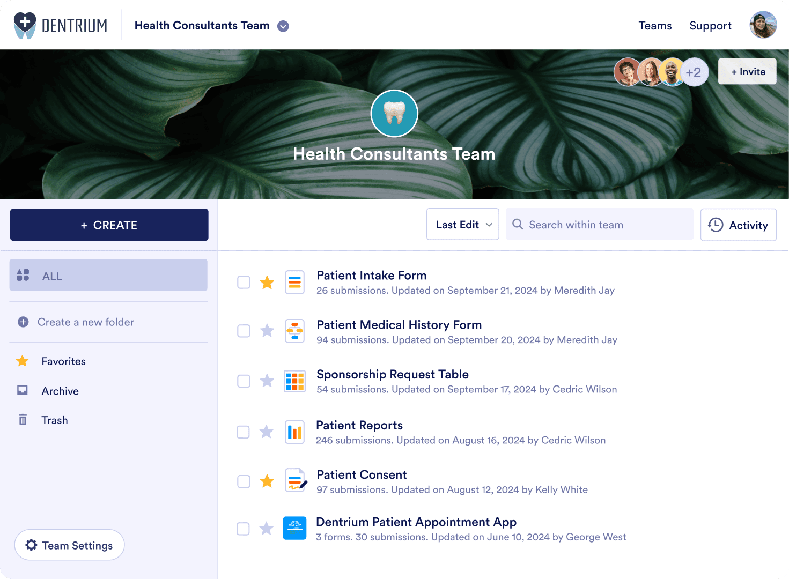Go to the Support page
This screenshot has width=789, height=579.
click(x=710, y=26)
